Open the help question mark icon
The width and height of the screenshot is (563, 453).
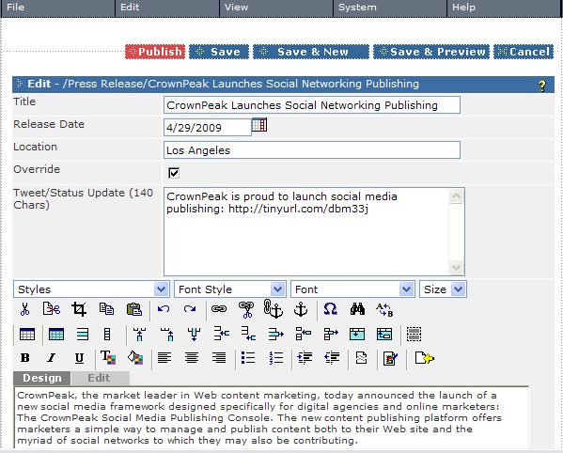point(542,86)
